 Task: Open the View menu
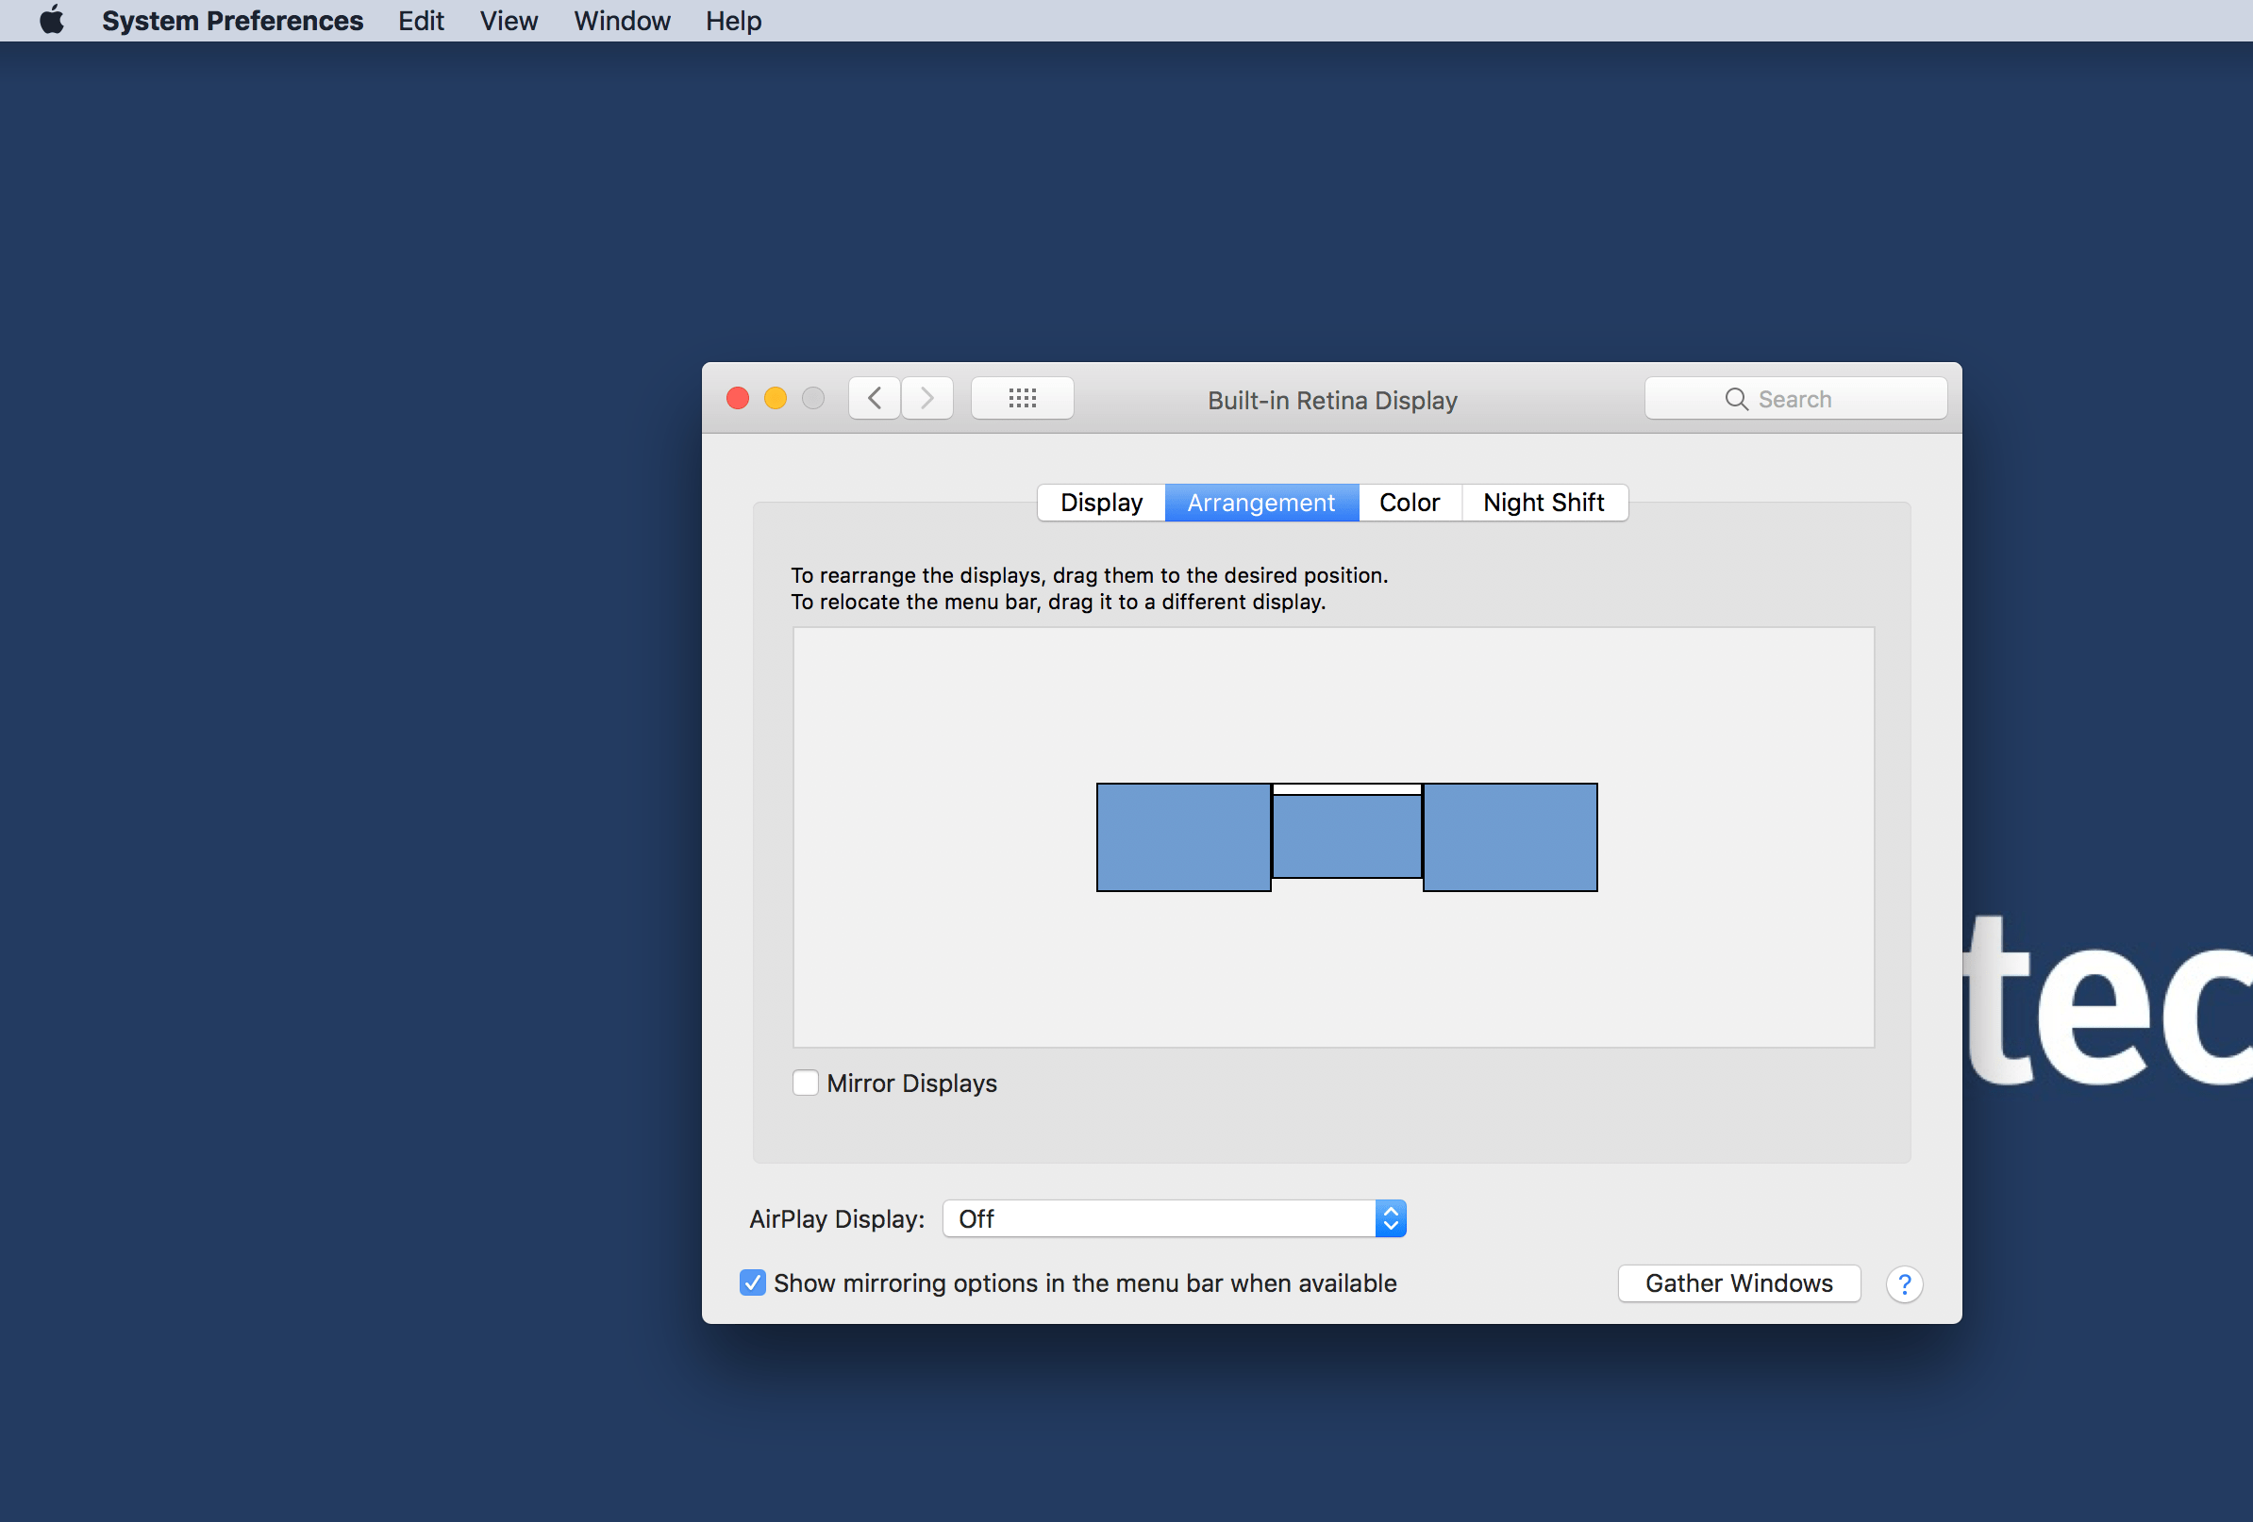pos(508,21)
